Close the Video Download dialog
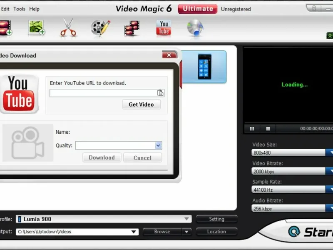The image size is (333, 250). [169, 55]
